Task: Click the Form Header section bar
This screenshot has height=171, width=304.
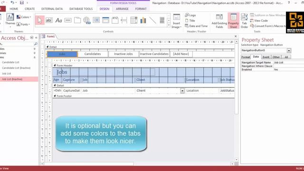Action: tap(143, 66)
